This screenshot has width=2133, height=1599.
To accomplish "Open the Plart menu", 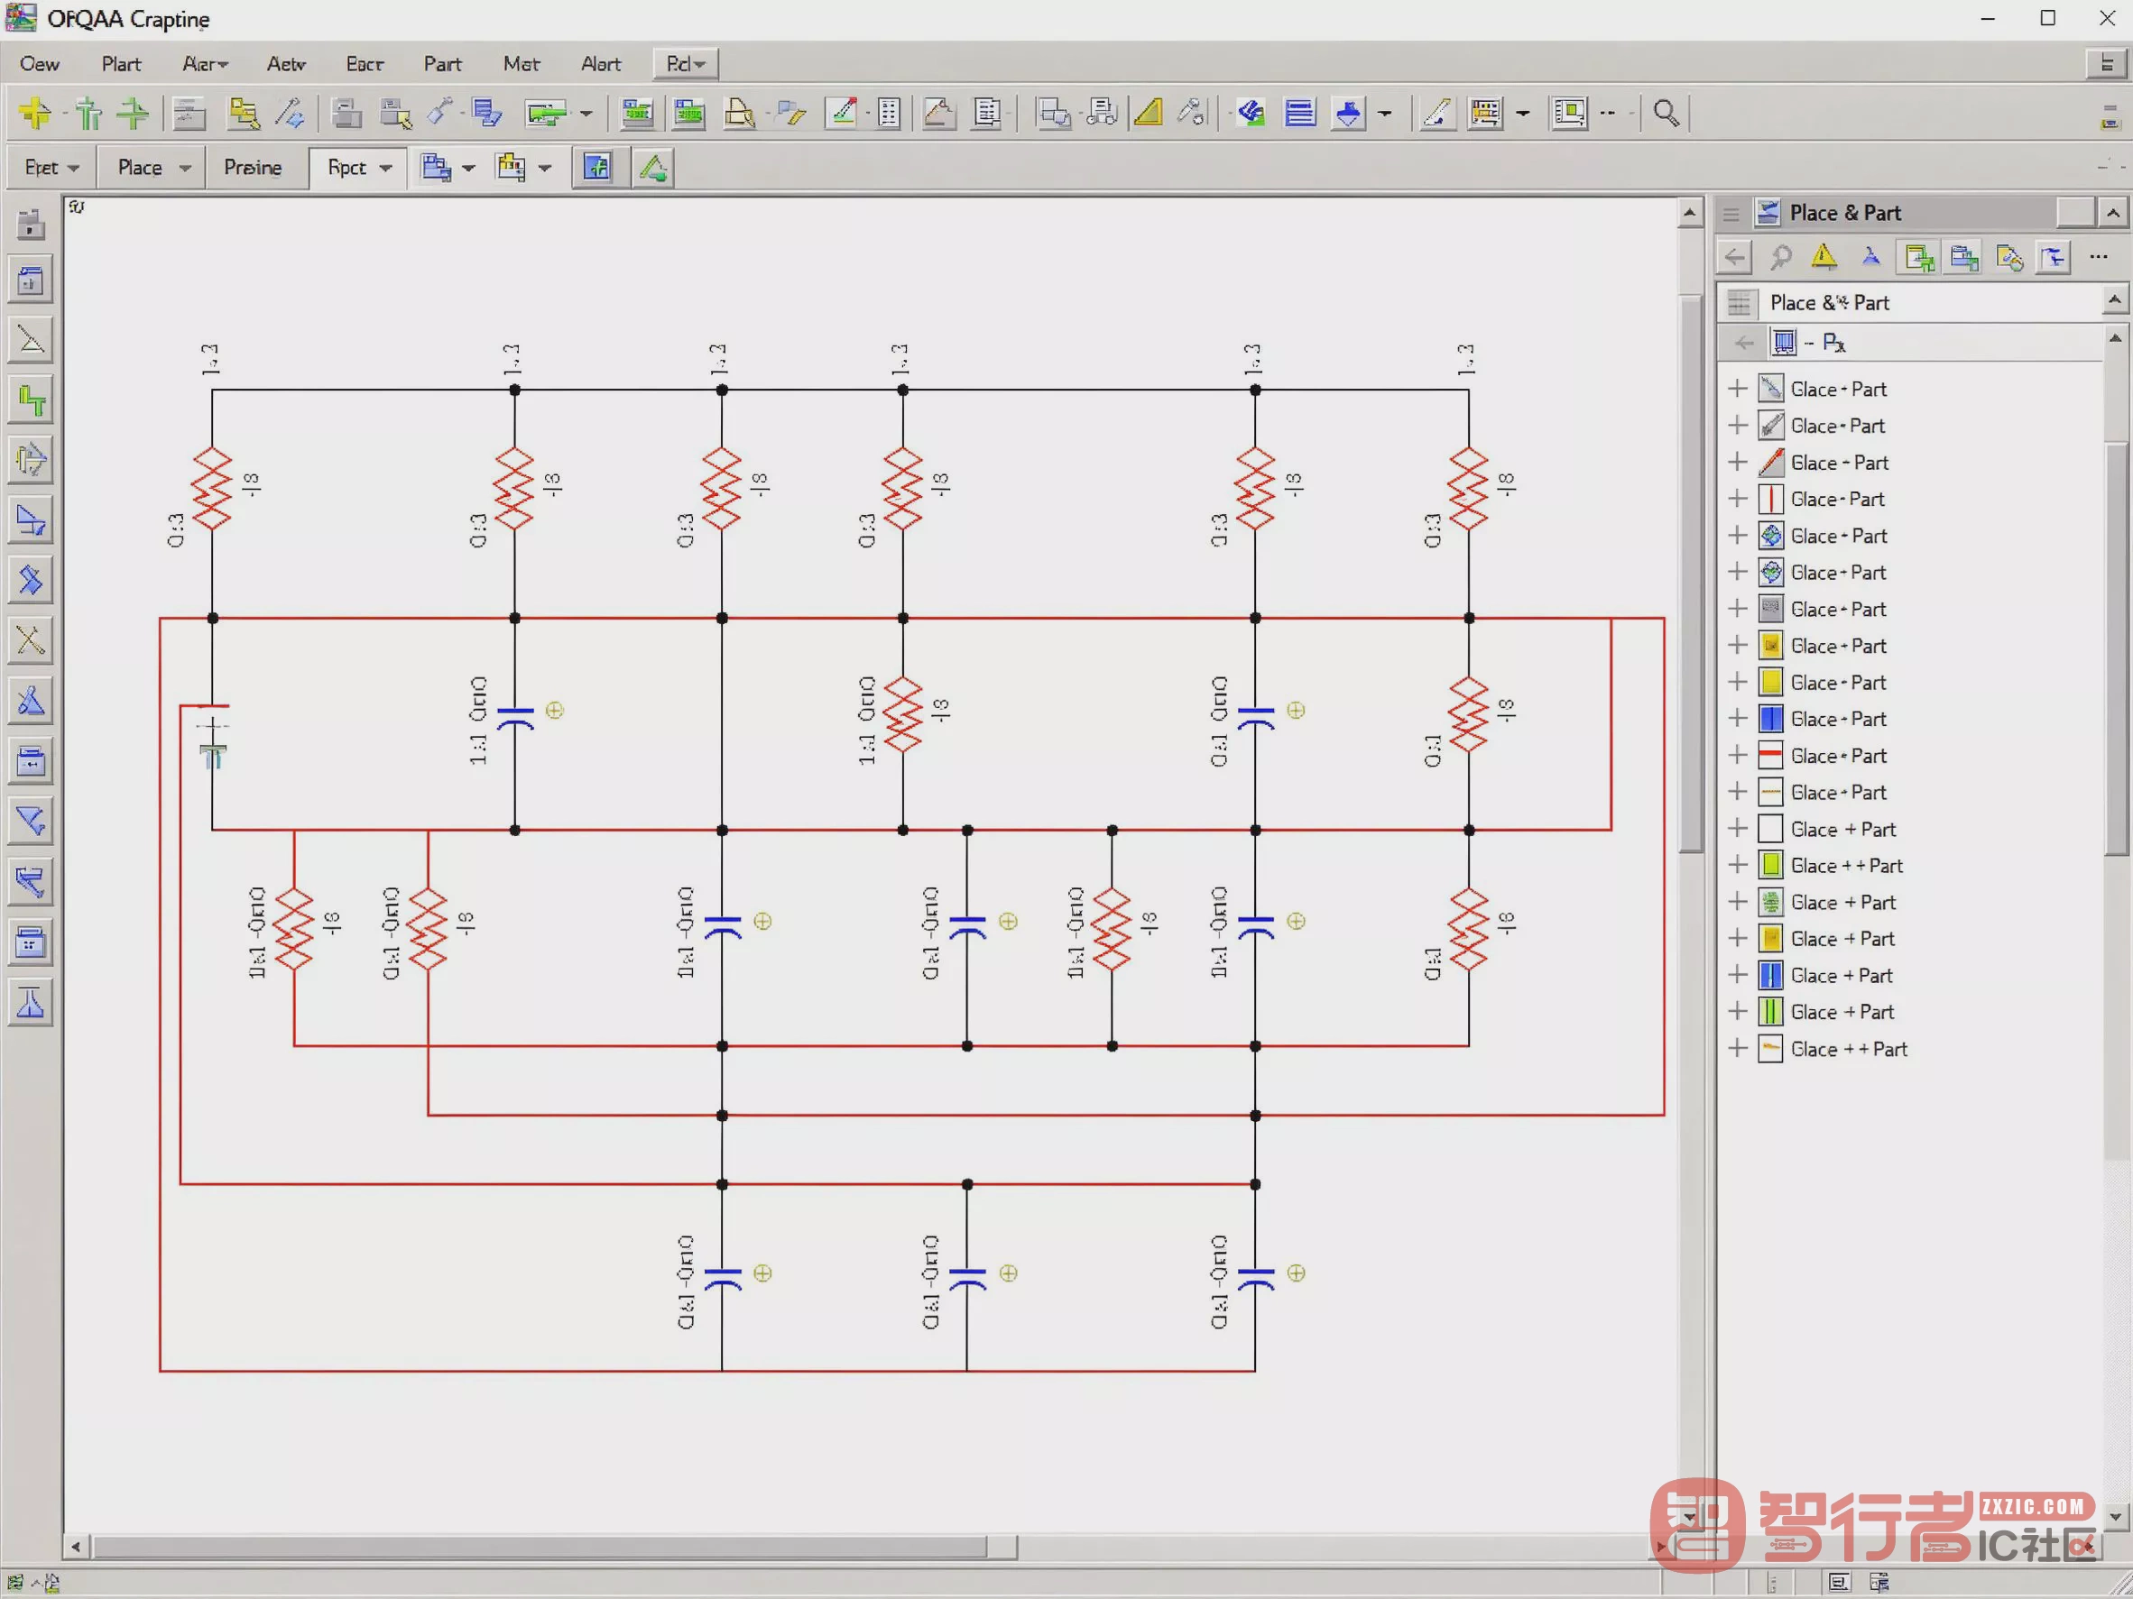I will (x=122, y=64).
